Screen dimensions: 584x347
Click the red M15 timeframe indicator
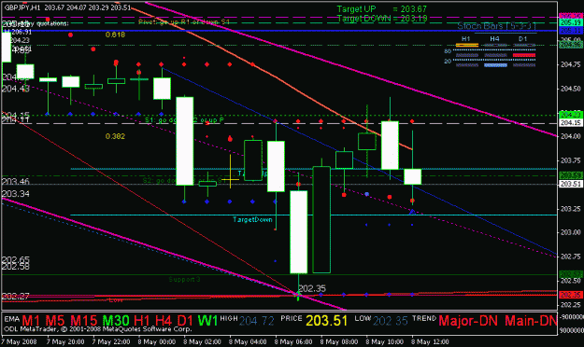(84, 321)
